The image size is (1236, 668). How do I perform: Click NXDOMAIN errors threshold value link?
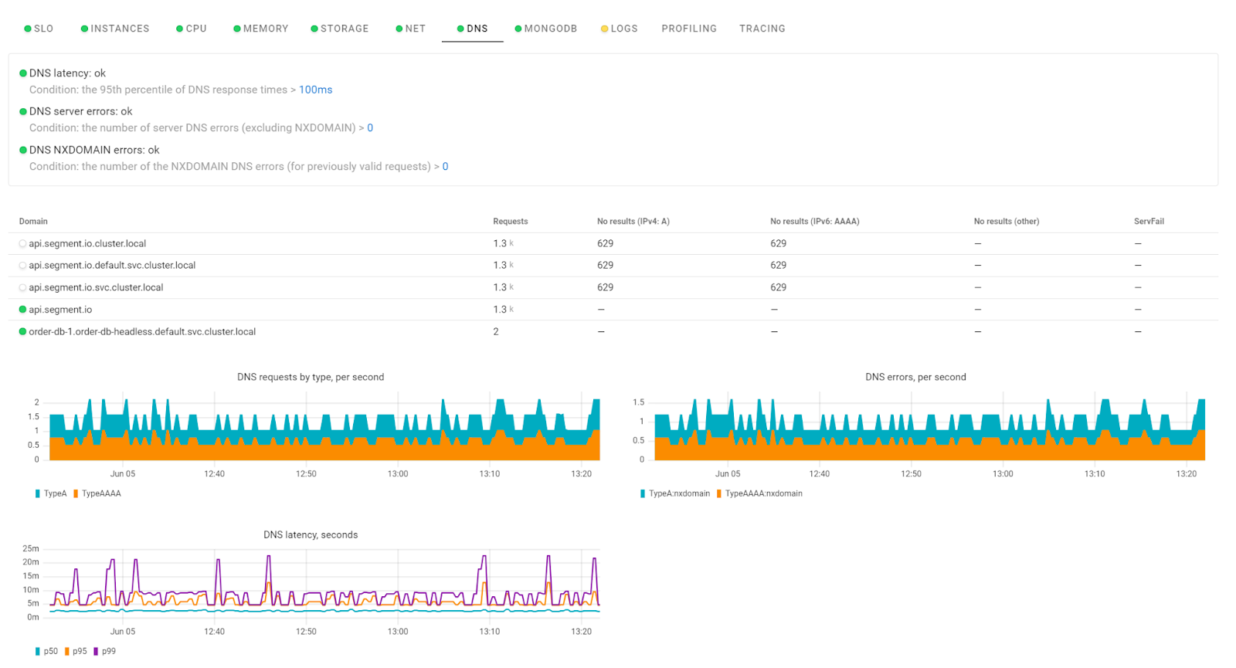(445, 167)
